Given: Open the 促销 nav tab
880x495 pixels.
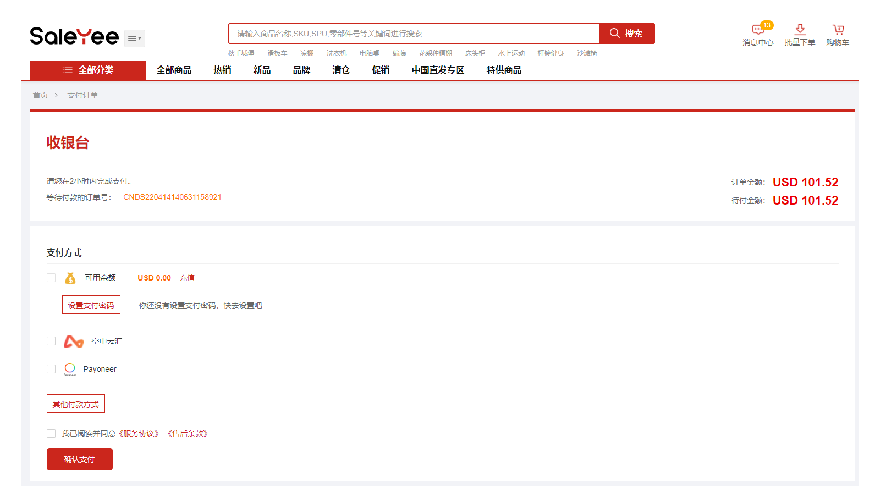Looking at the screenshot, I should click(x=381, y=70).
